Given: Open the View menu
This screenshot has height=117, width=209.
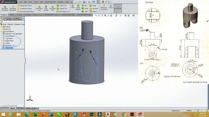Looking at the screenshot, I should 30,2.
